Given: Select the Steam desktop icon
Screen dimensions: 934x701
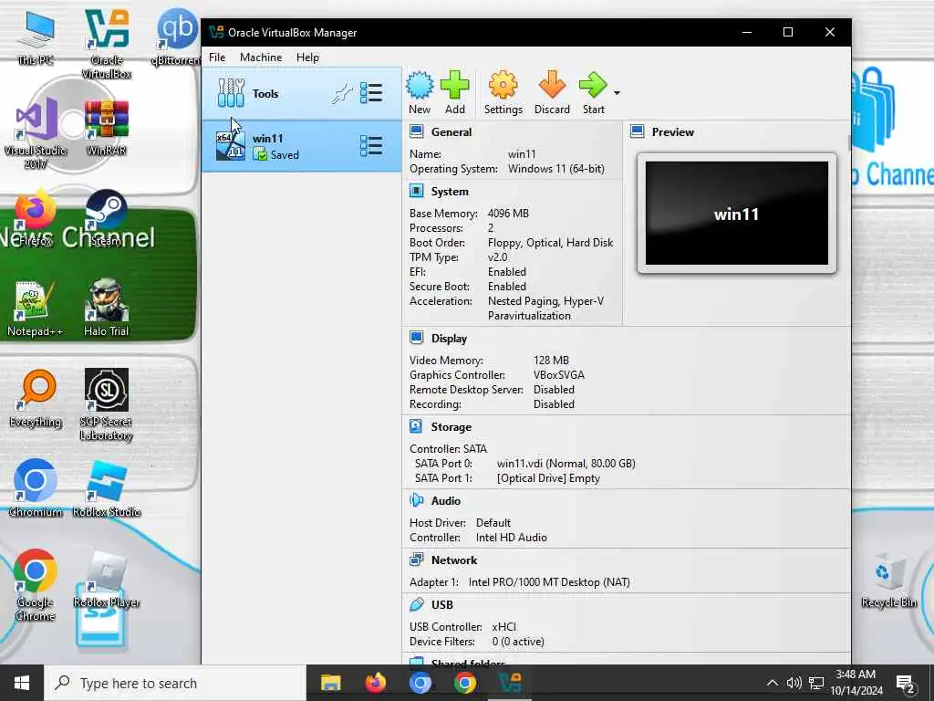Looking at the screenshot, I should (107, 217).
